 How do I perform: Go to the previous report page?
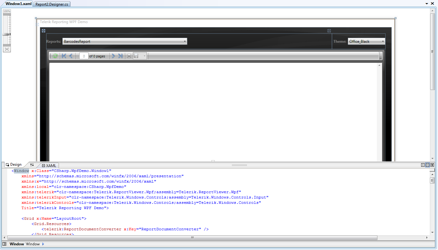pyautogui.click(x=71, y=56)
